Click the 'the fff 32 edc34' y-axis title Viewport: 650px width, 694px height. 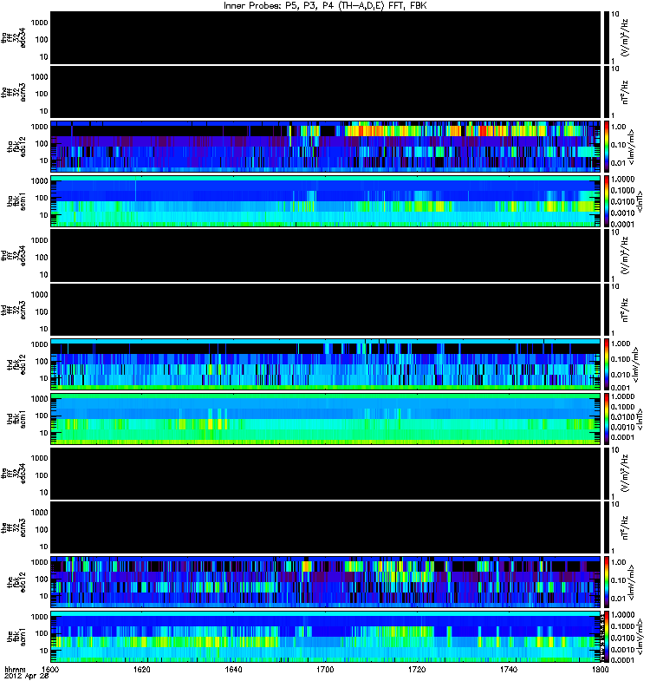pos(13,474)
